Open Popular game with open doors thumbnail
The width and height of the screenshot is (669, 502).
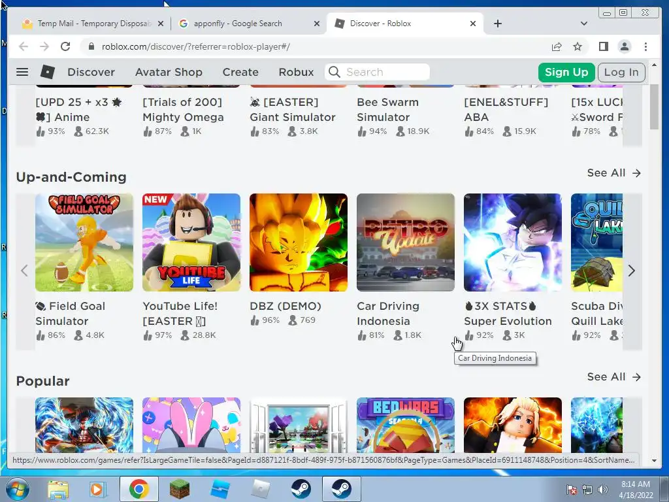pyautogui.click(x=298, y=425)
